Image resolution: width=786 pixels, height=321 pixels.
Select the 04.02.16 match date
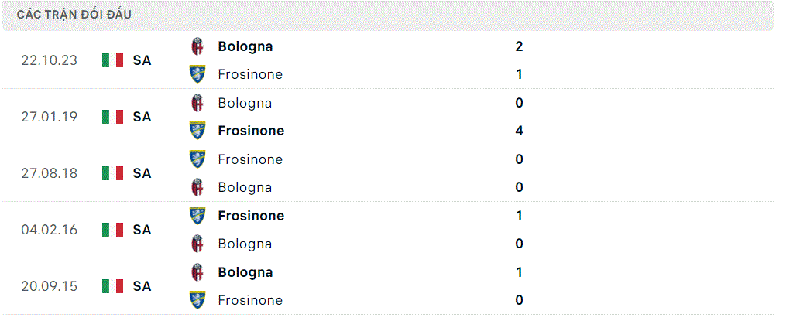(49, 230)
